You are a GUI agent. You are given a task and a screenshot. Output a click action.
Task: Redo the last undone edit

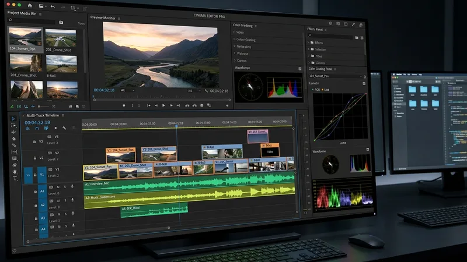62,7
